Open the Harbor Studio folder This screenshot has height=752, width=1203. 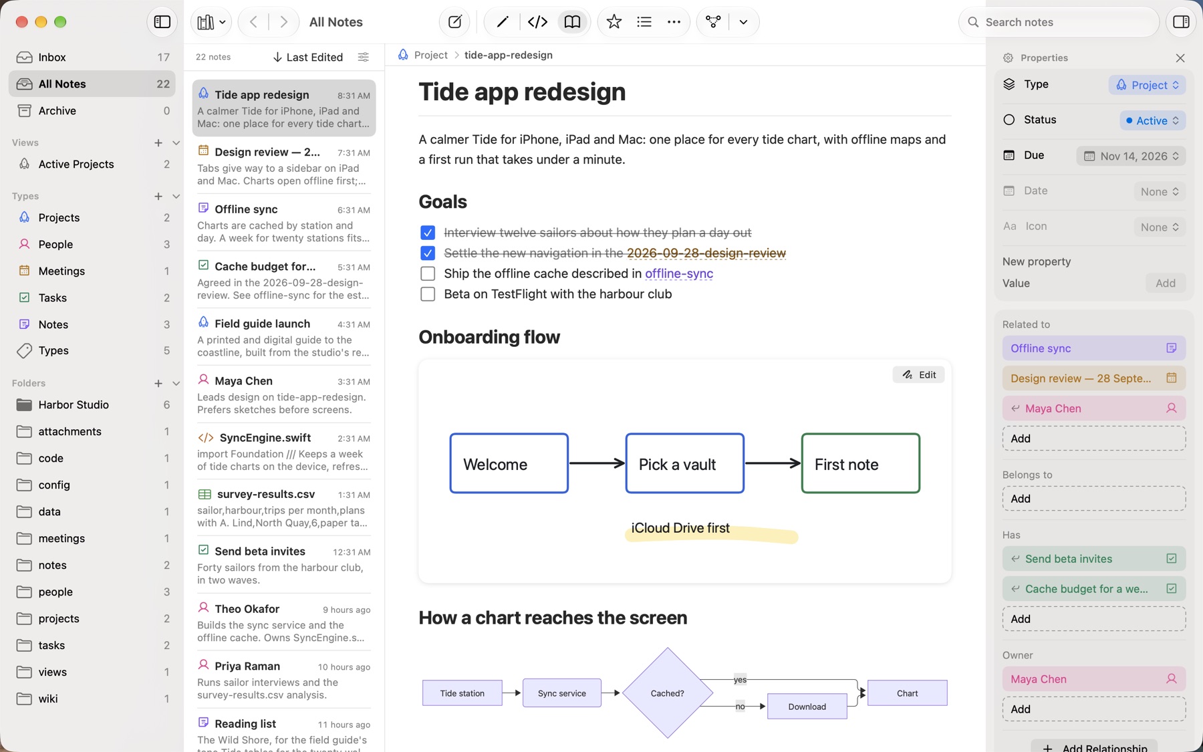coord(92,405)
